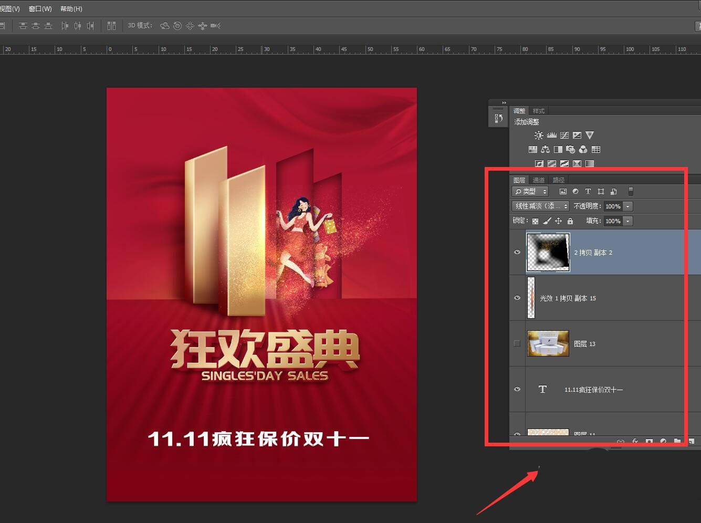This screenshot has height=523, width=701.
Task: Filter layers by type layers
Action: (x=588, y=192)
